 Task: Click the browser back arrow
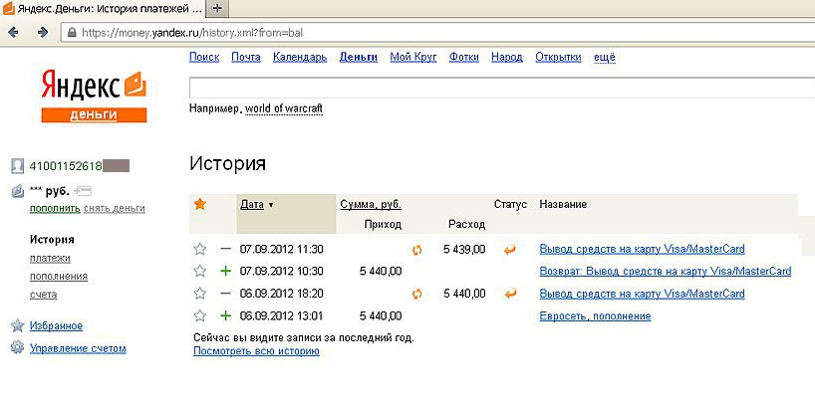tap(13, 33)
